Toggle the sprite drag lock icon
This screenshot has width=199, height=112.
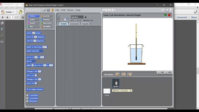click(x=86, y=17)
